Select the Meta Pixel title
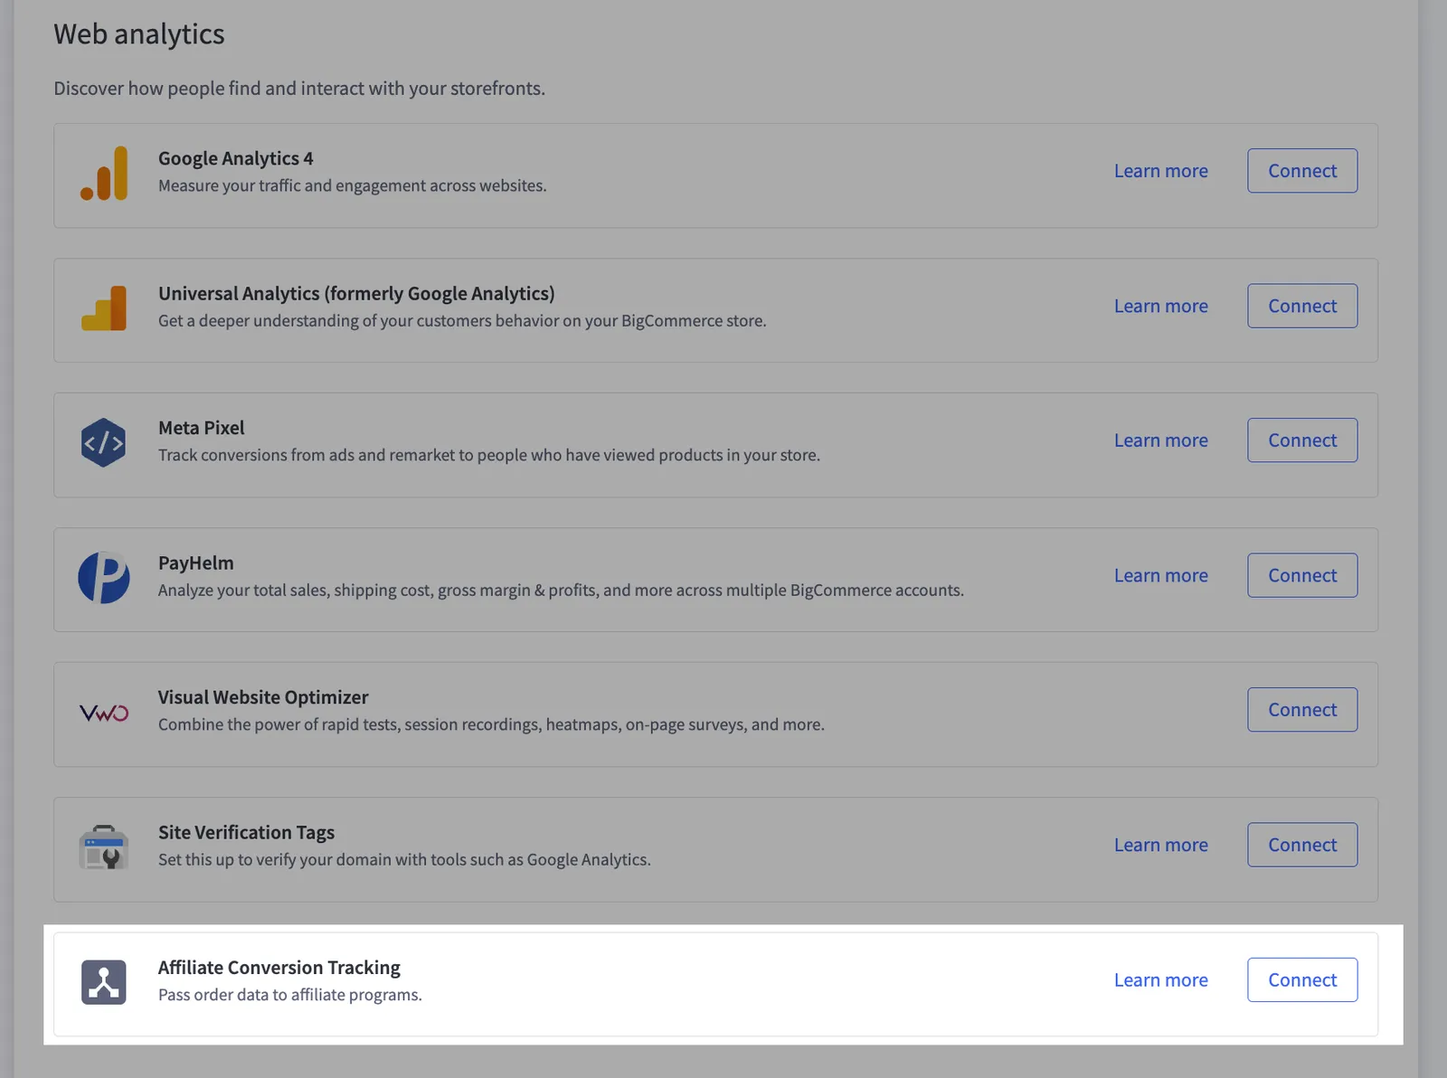The image size is (1447, 1078). pyautogui.click(x=202, y=428)
